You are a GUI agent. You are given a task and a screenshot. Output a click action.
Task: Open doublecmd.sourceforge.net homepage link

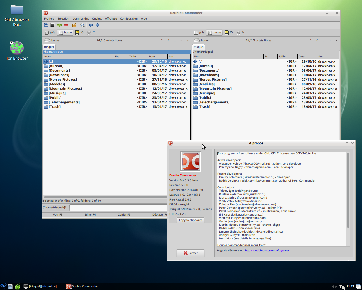(267, 251)
